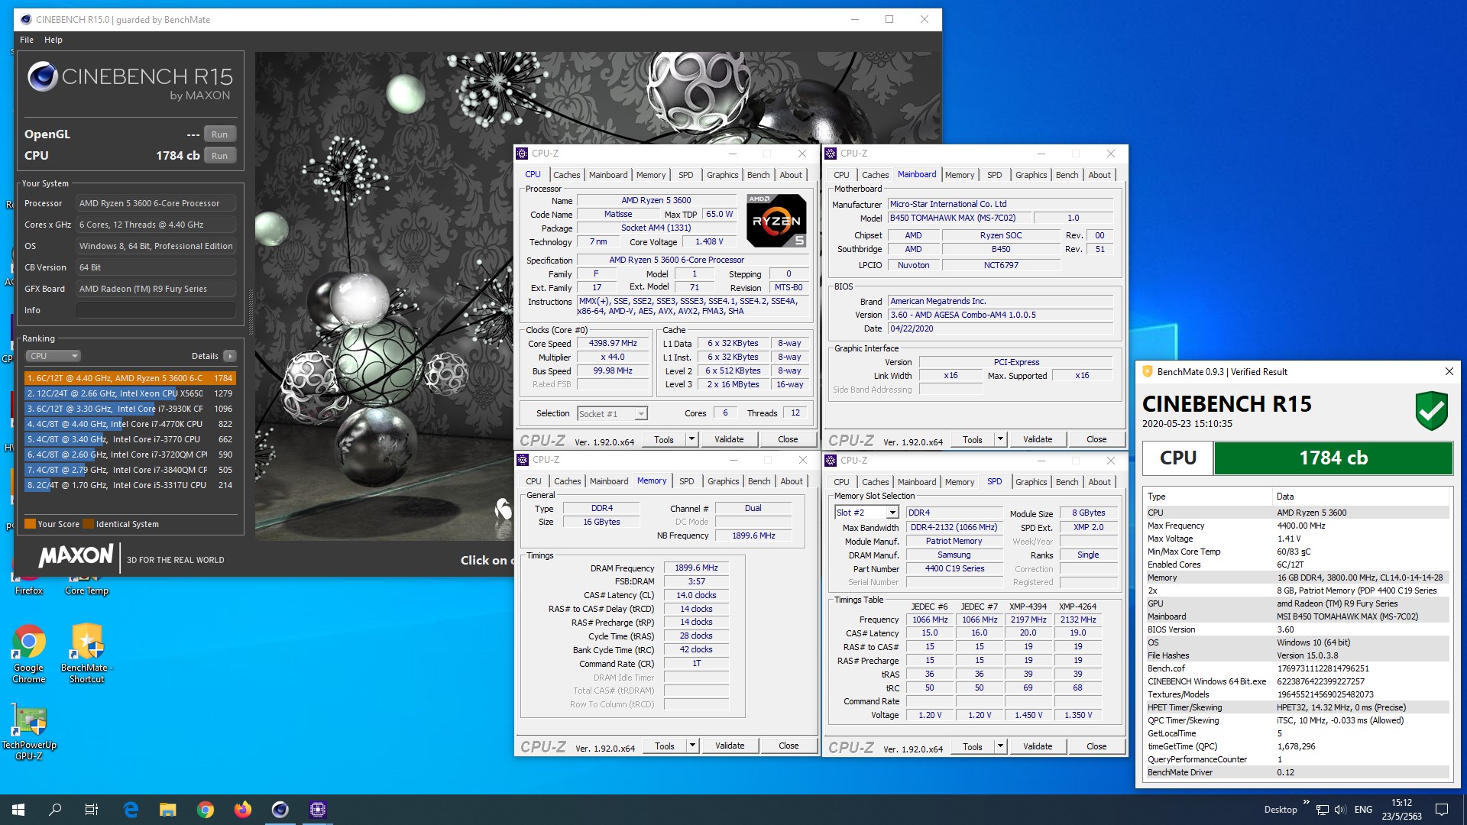Open CPU ranking type dropdown
Image resolution: width=1467 pixels, height=825 pixels.
point(53,356)
